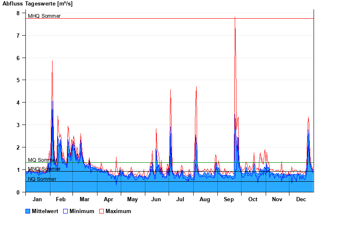
Task: Click the y-axis tick label 5
Action: (18, 80)
